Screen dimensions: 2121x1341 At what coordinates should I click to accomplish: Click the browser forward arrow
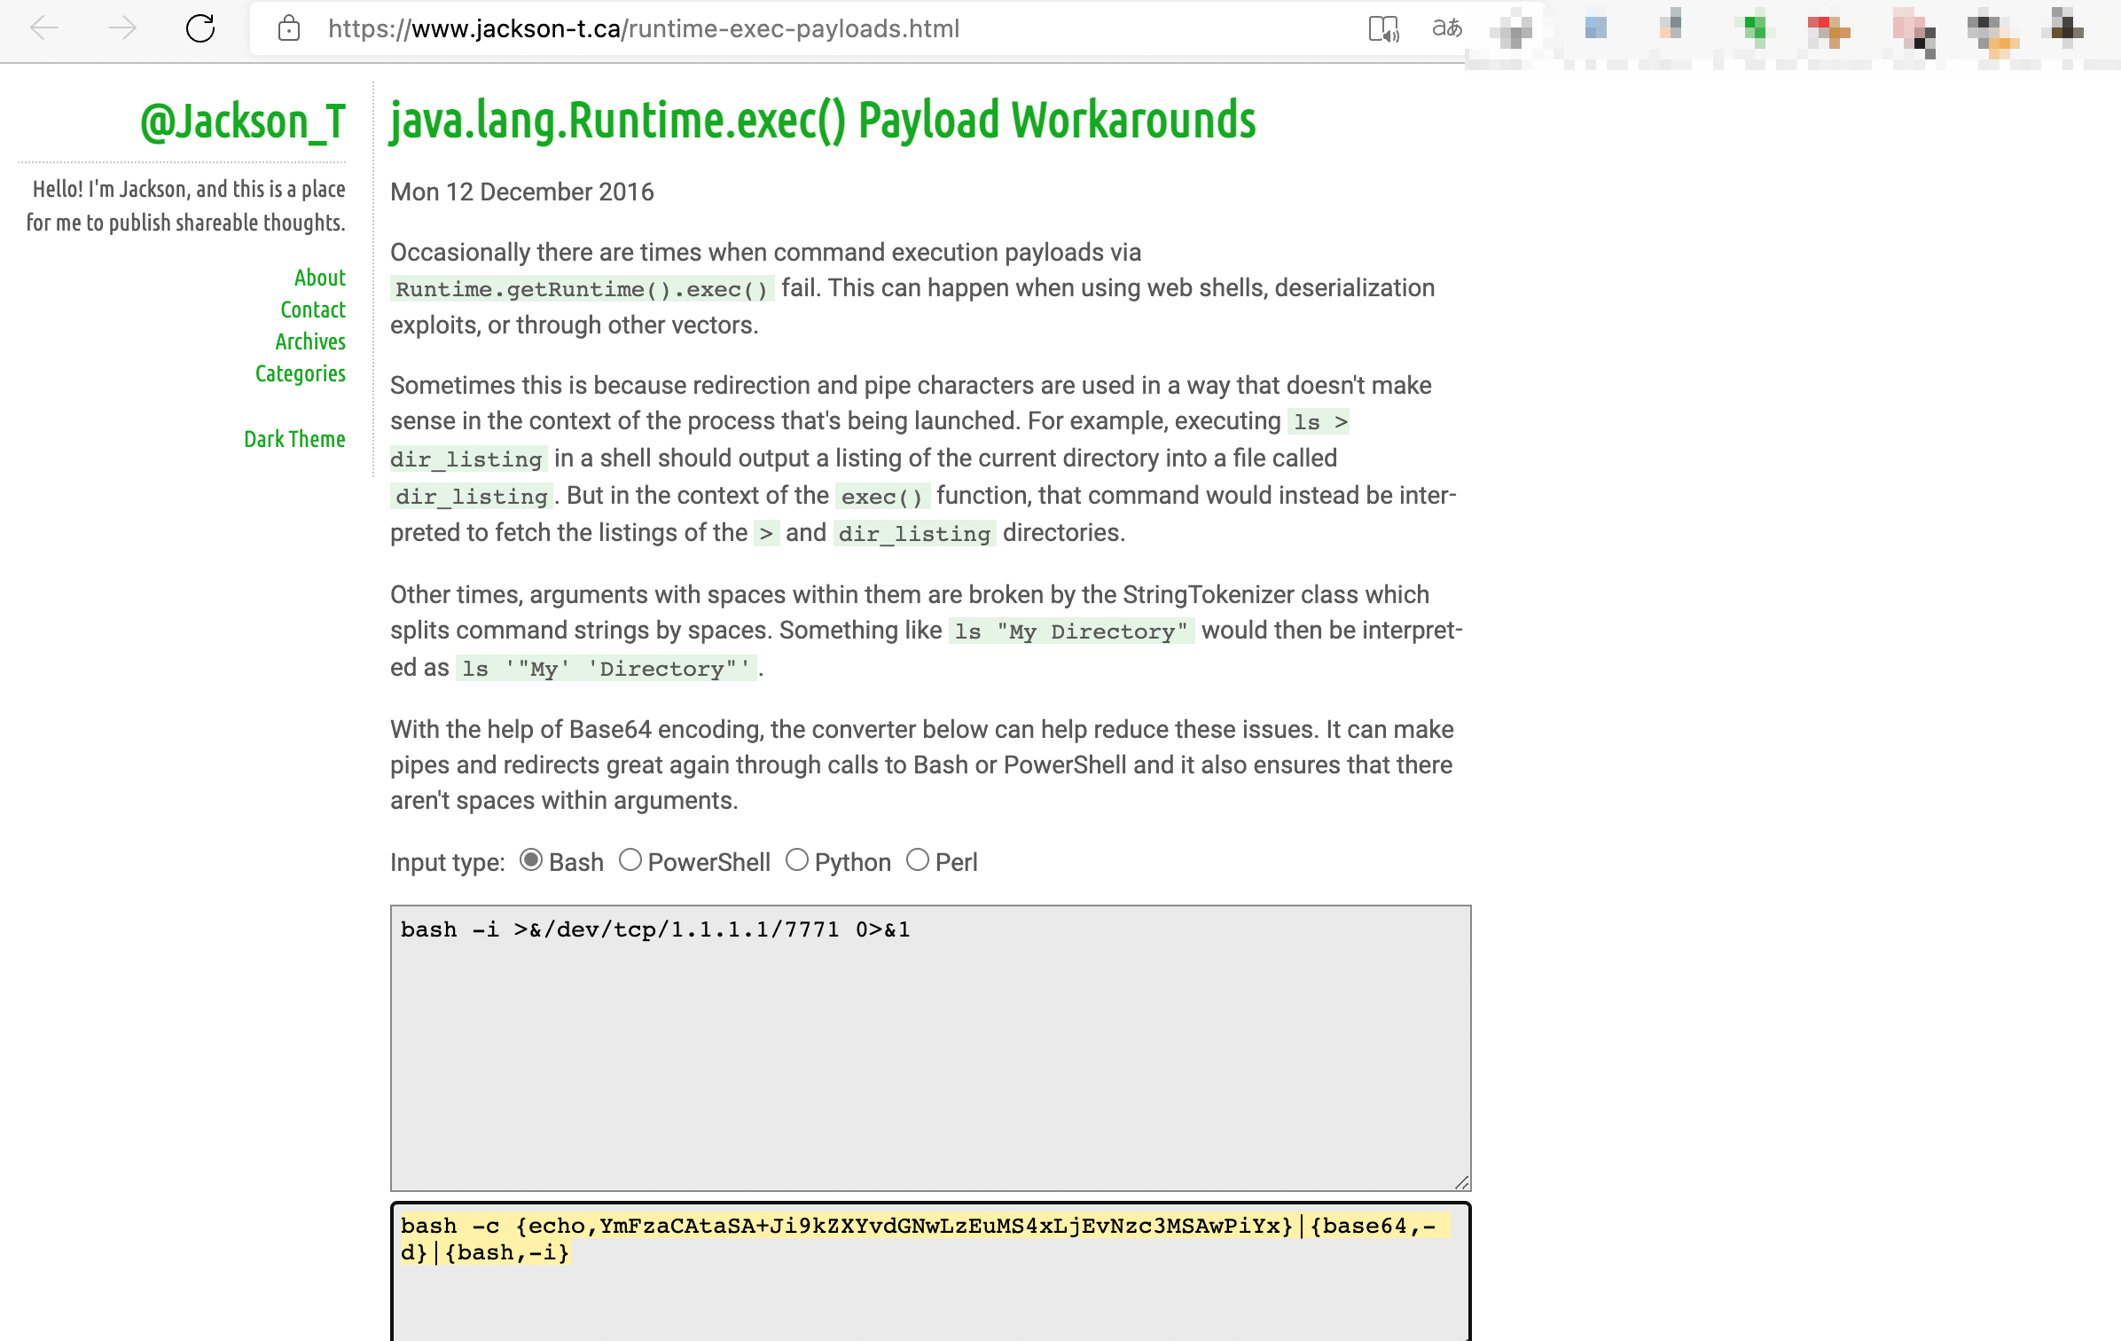(x=122, y=28)
